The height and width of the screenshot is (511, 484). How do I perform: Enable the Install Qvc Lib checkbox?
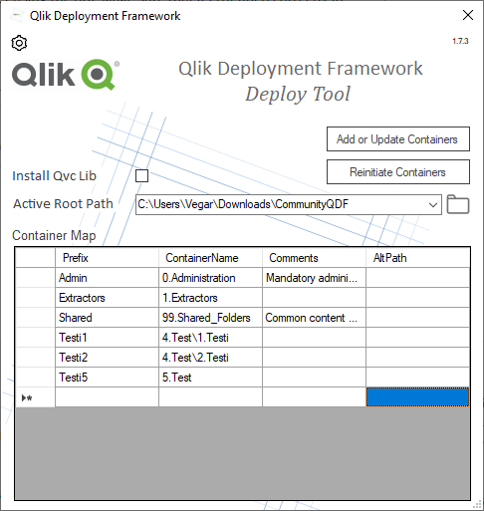tap(141, 175)
